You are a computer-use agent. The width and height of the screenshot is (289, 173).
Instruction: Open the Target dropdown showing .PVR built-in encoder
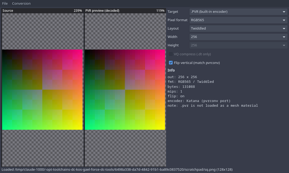(238, 12)
